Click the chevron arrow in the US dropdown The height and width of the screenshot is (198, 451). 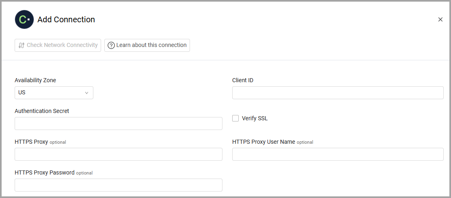(x=86, y=93)
